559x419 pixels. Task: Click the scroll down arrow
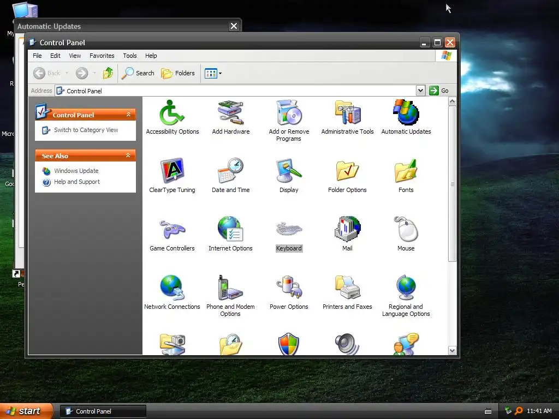pos(452,351)
